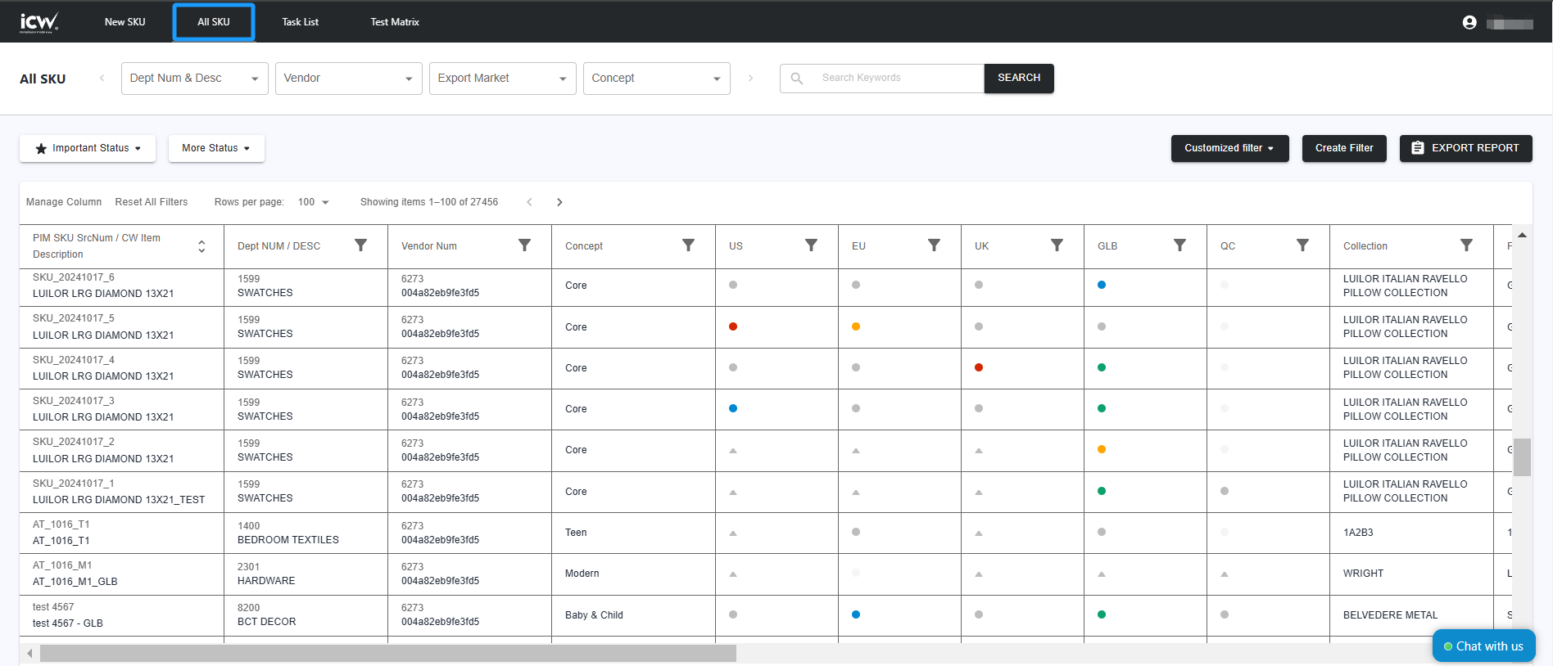Click Reset All Filters link
This screenshot has height=666, width=1553.
(x=152, y=202)
